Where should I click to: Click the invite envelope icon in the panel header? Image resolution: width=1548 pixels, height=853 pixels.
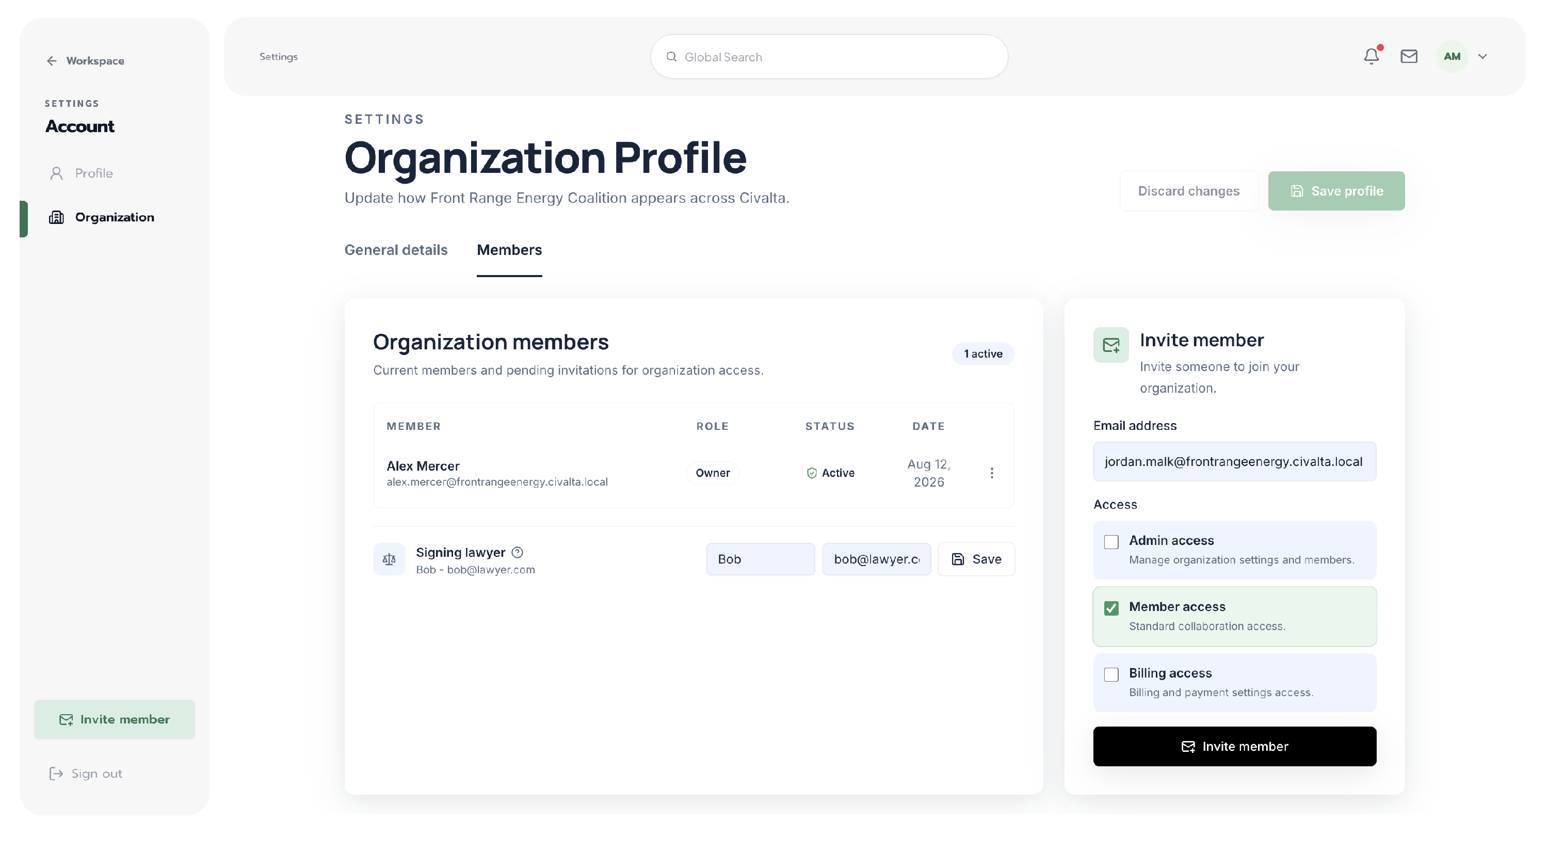click(1110, 345)
